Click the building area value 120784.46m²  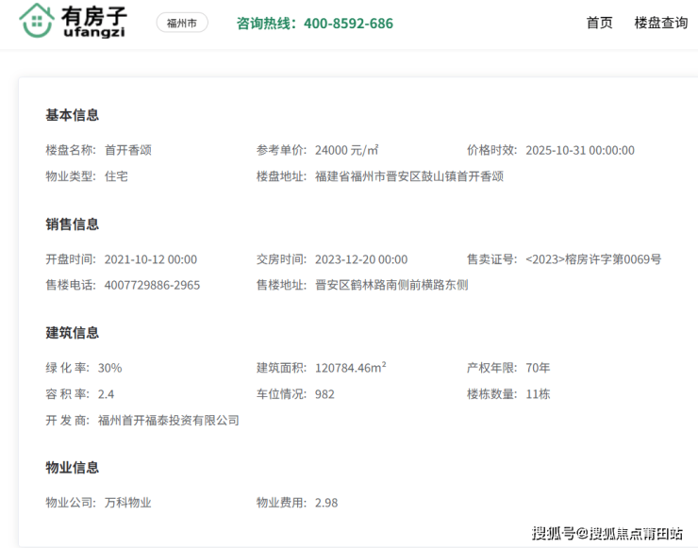[x=350, y=368]
